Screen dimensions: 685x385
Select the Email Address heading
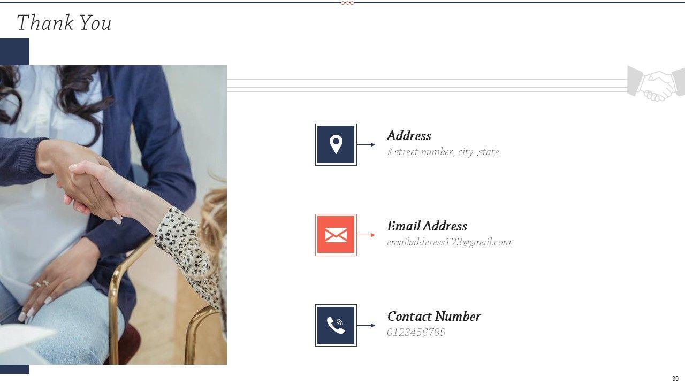[427, 226]
